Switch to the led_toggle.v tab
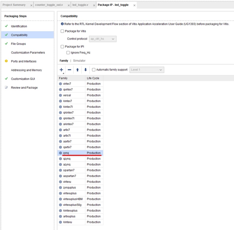Screen dimensions: 234x230 [x=80, y=5]
